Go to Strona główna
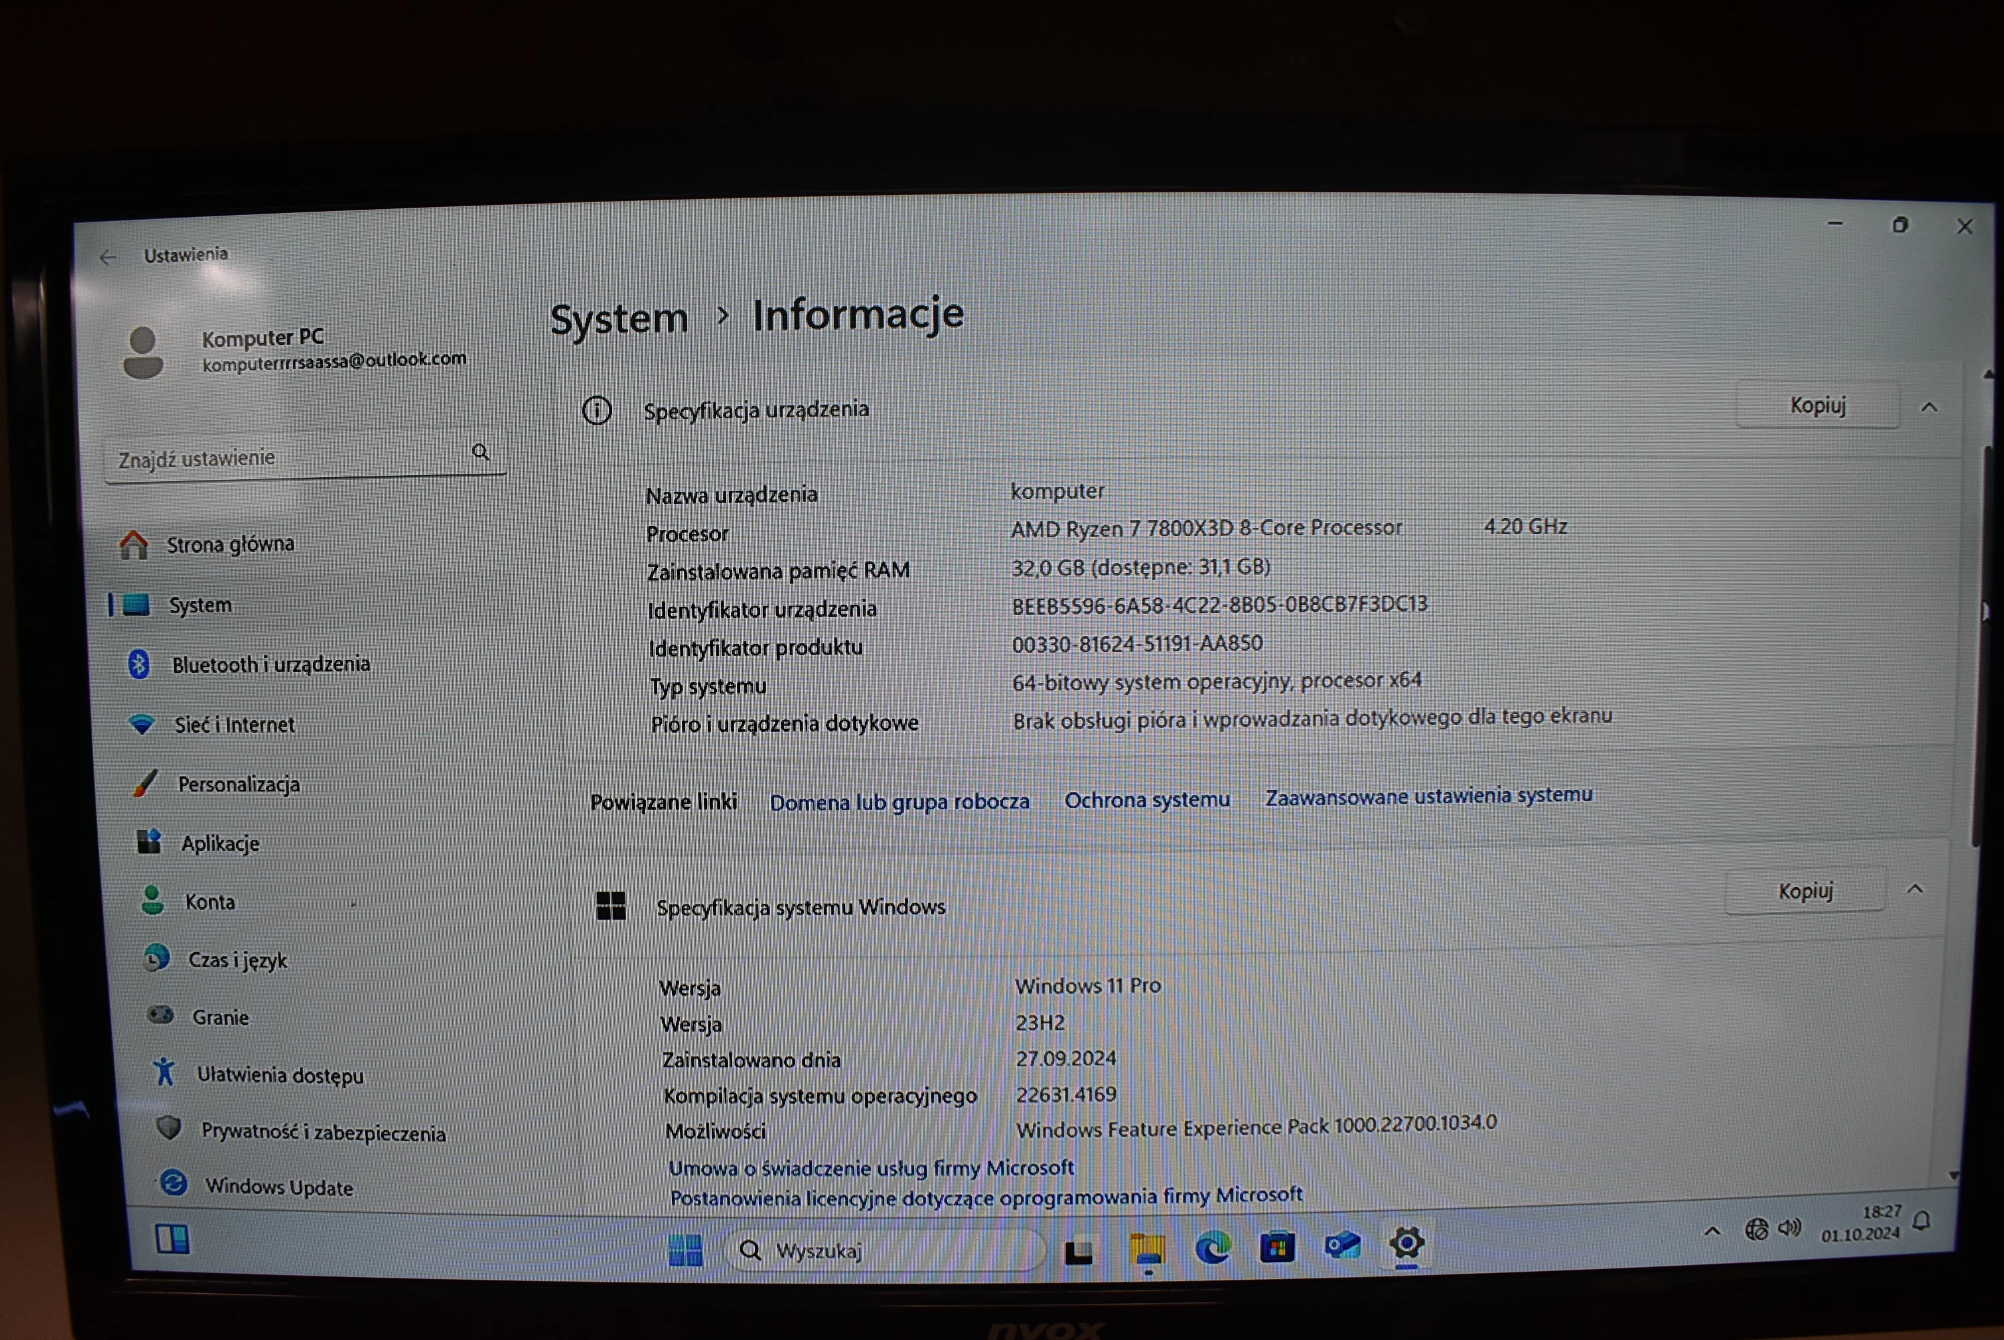Viewport: 2004px width, 1340px height. [229, 544]
